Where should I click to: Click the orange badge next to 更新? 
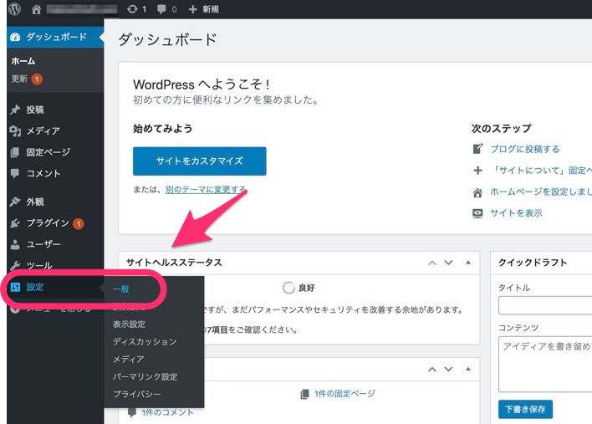point(37,79)
